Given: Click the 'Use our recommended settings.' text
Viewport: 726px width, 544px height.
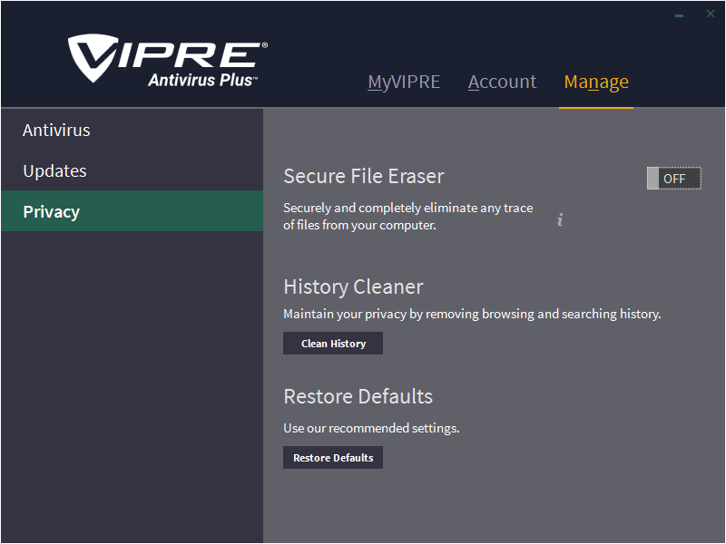Looking at the screenshot, I should point(371,428).
